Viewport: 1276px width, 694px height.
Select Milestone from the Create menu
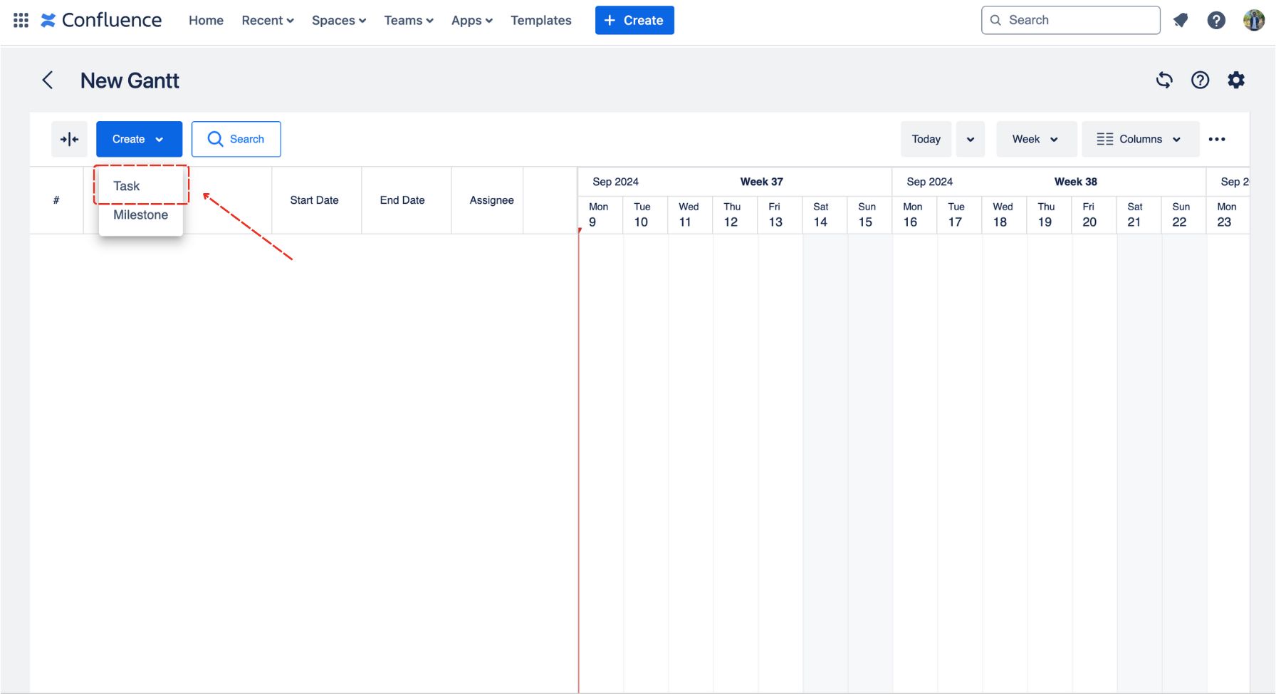[140, 214]
